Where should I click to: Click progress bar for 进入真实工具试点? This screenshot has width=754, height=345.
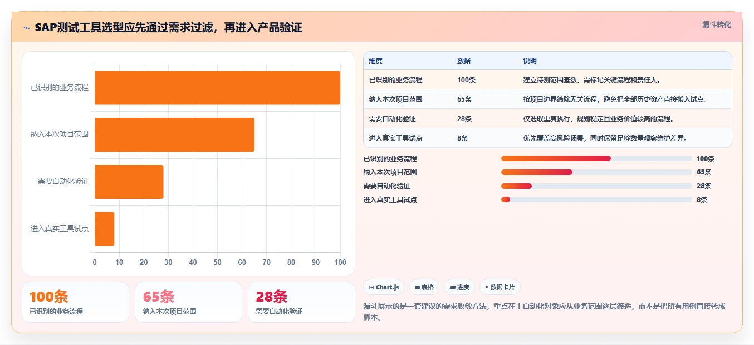(596, 200)
